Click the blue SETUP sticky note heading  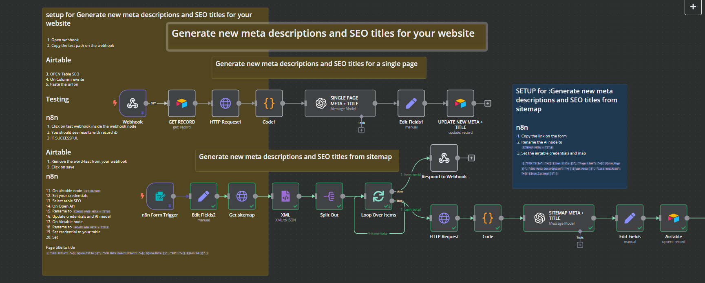566,100
